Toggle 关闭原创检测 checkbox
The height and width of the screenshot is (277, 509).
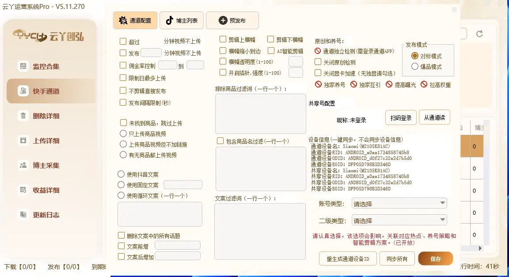coord(318,62)
